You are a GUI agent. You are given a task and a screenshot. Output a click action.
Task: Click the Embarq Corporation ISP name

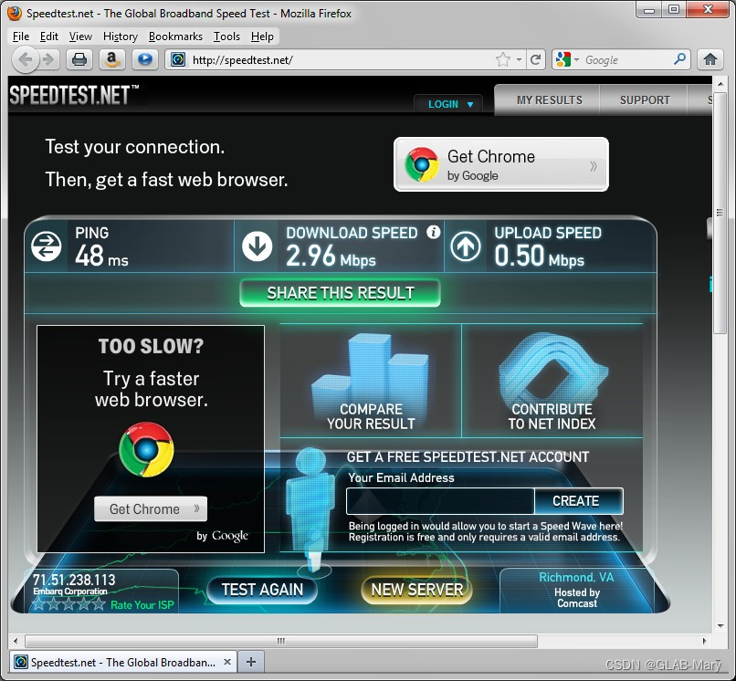click(70, 592)
